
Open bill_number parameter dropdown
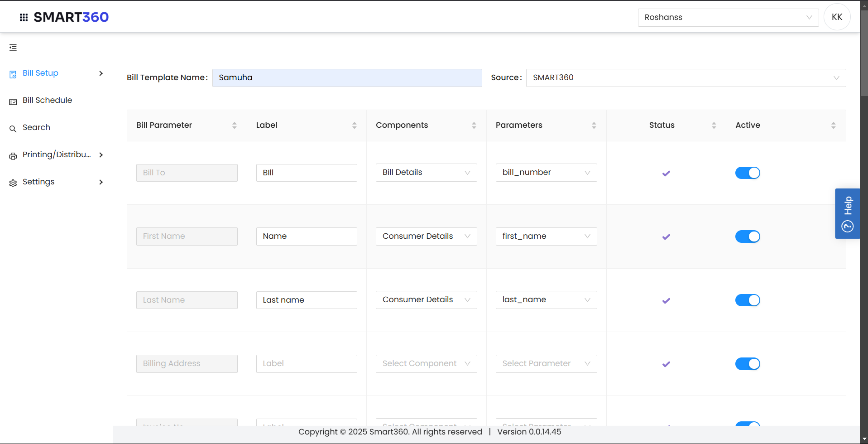tap(546, 173)
